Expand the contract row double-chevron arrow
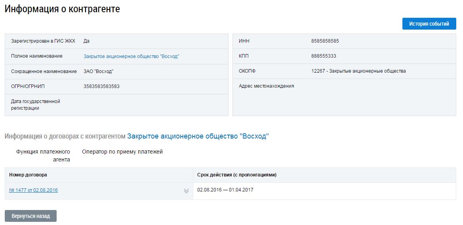The image size is (463, 225). pyautogui.click(x=186, y=191)
